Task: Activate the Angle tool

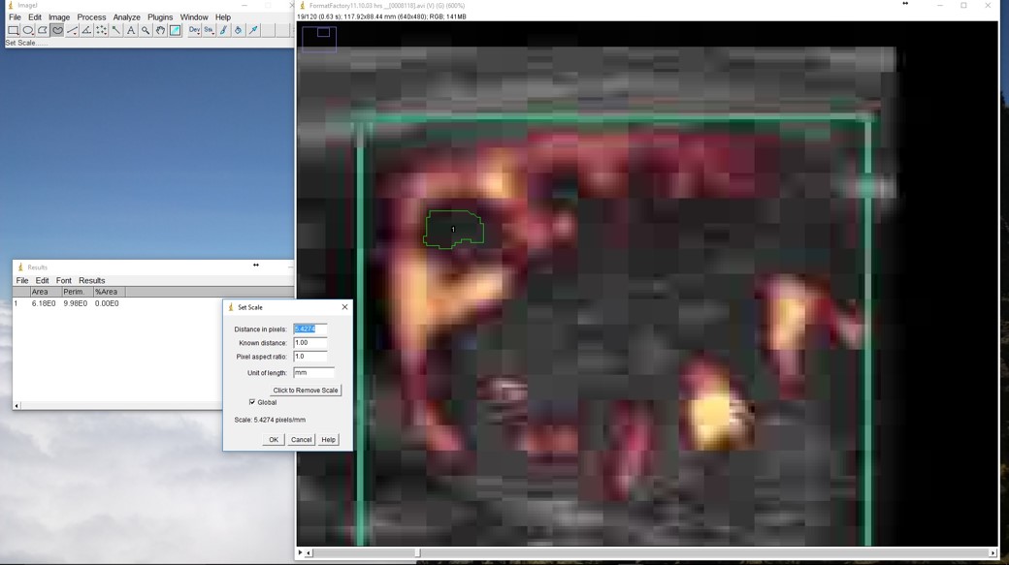Action: [x=86, y=31]
